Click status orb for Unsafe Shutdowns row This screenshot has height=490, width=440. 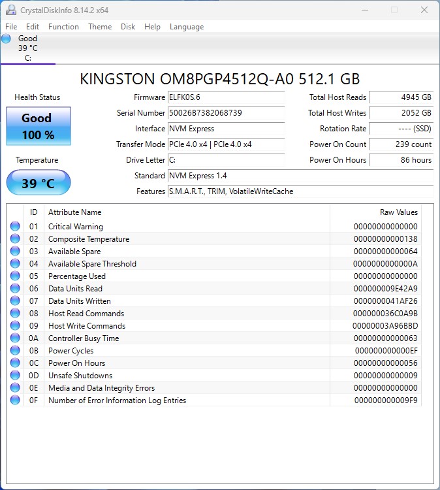15,375
